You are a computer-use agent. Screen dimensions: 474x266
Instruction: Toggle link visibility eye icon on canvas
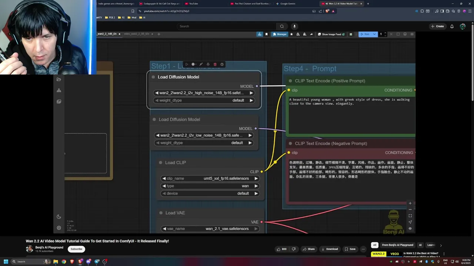coord(410,228)
